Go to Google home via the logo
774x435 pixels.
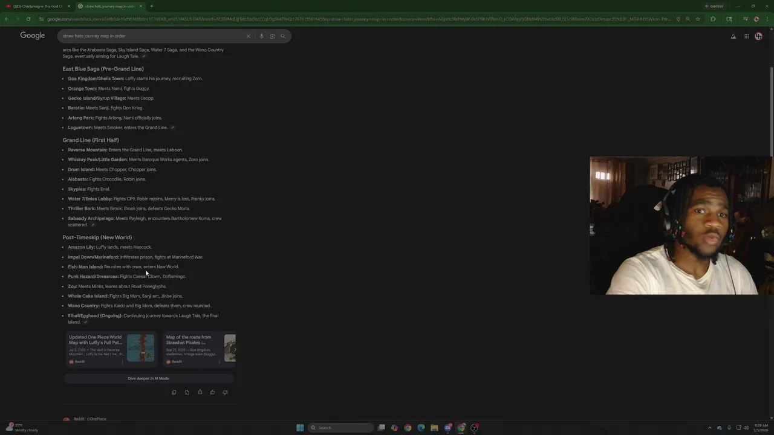(33, 36)
